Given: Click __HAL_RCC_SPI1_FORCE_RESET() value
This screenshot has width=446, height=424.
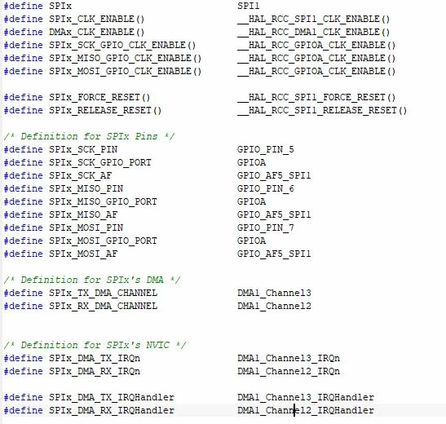Looking at the screenshot, I should (316, 98).
